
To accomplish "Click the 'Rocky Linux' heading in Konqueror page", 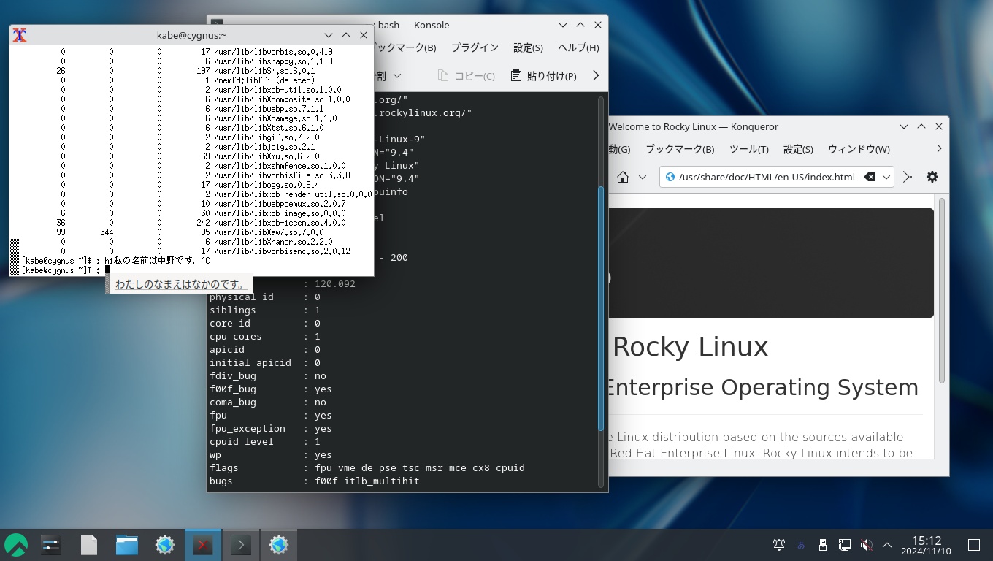I will tap(690, 346).
